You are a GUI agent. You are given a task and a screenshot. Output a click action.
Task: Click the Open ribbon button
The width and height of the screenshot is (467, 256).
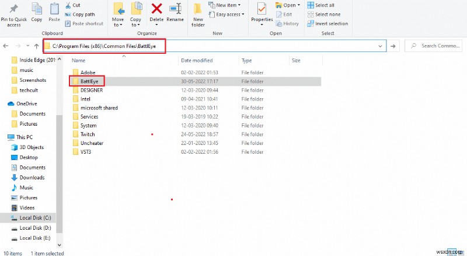click(x=288, y=5)
